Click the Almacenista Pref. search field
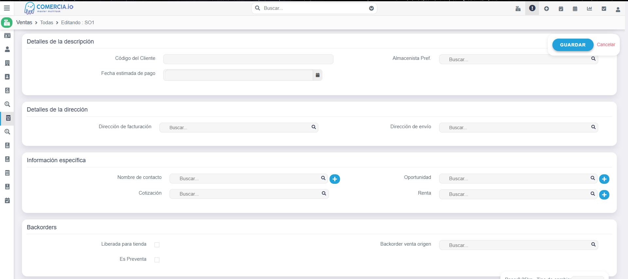 518,59
